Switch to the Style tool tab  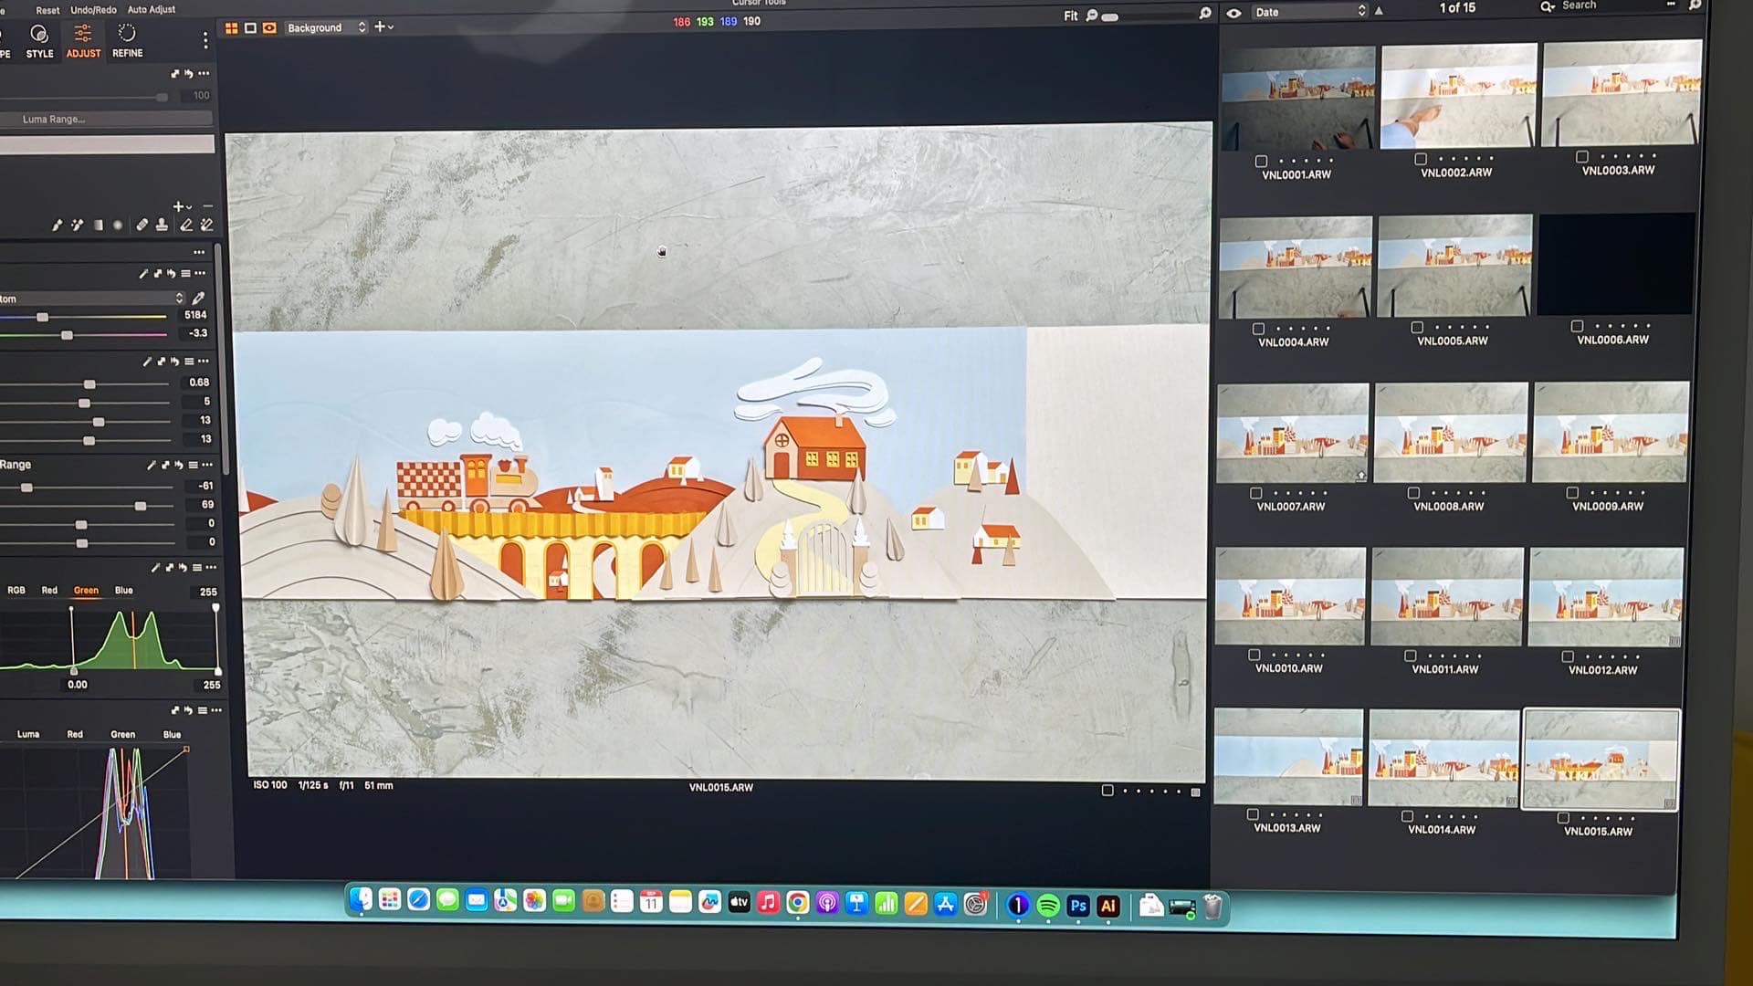(x=39, y=41)
